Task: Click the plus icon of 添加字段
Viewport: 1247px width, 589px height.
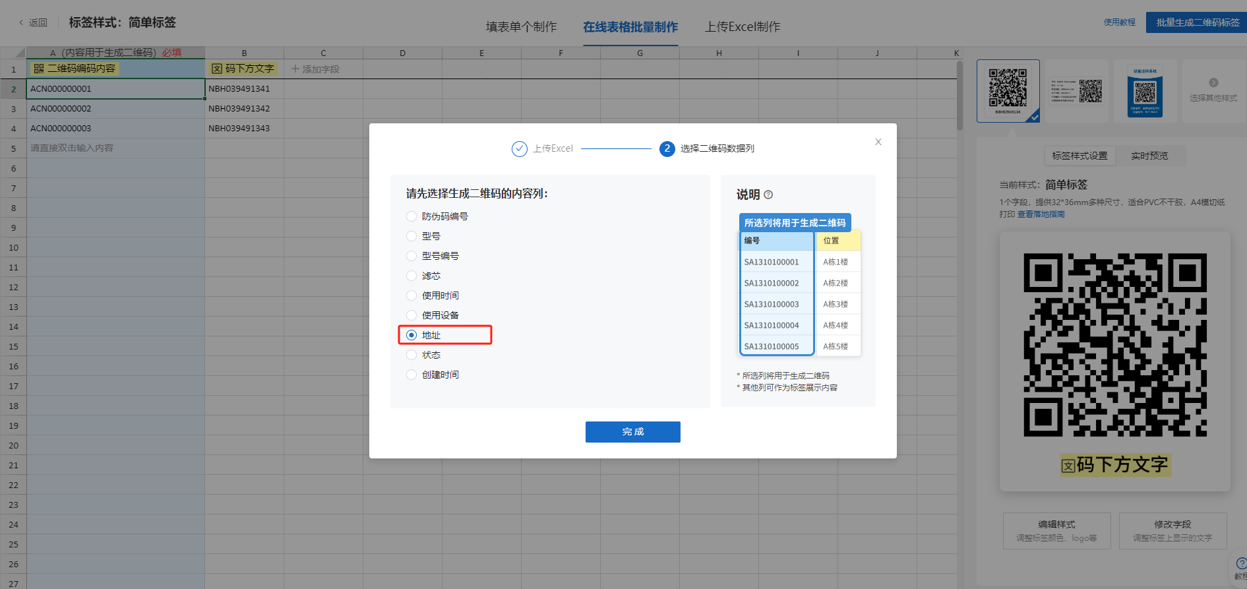Action: [x=295, y=69]
